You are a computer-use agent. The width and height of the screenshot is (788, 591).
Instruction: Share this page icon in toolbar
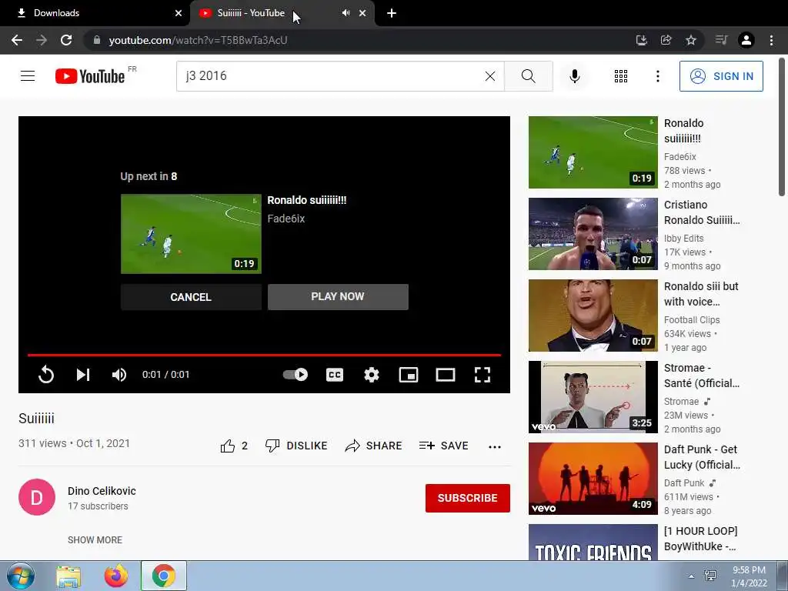pyautogui.click(x=666, y=40)
